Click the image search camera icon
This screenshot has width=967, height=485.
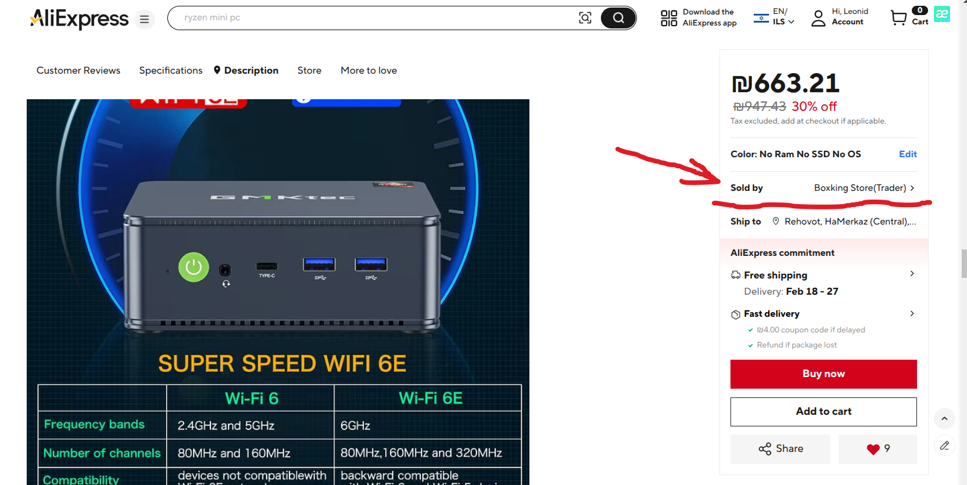point(585,18)
